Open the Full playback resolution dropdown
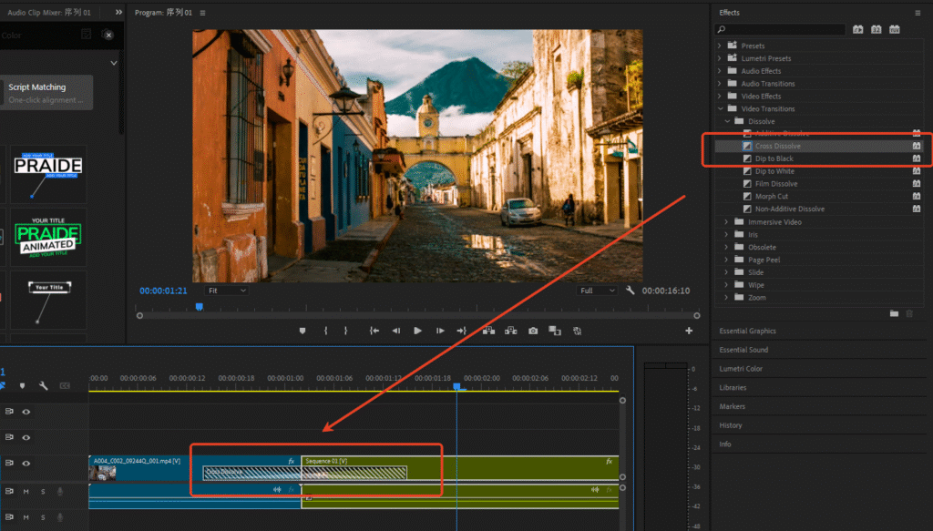This screenshot has width=933, height=531. (x=599, y=291)
